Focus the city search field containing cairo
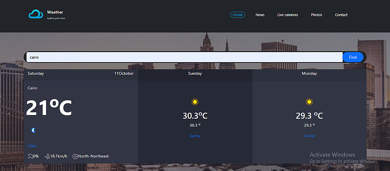Image resolution: width=390 pixels, height=171 pixels. pyautogui.click(x=184, y=57)
